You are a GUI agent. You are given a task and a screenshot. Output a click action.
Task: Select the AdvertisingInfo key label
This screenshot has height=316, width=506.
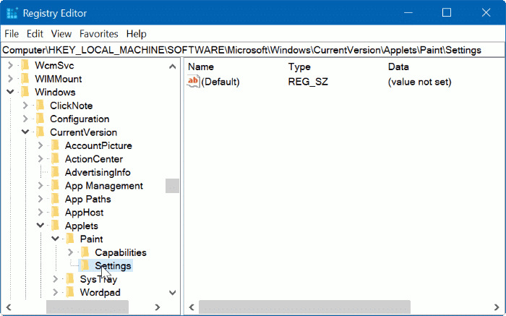[x=98, y=172]
